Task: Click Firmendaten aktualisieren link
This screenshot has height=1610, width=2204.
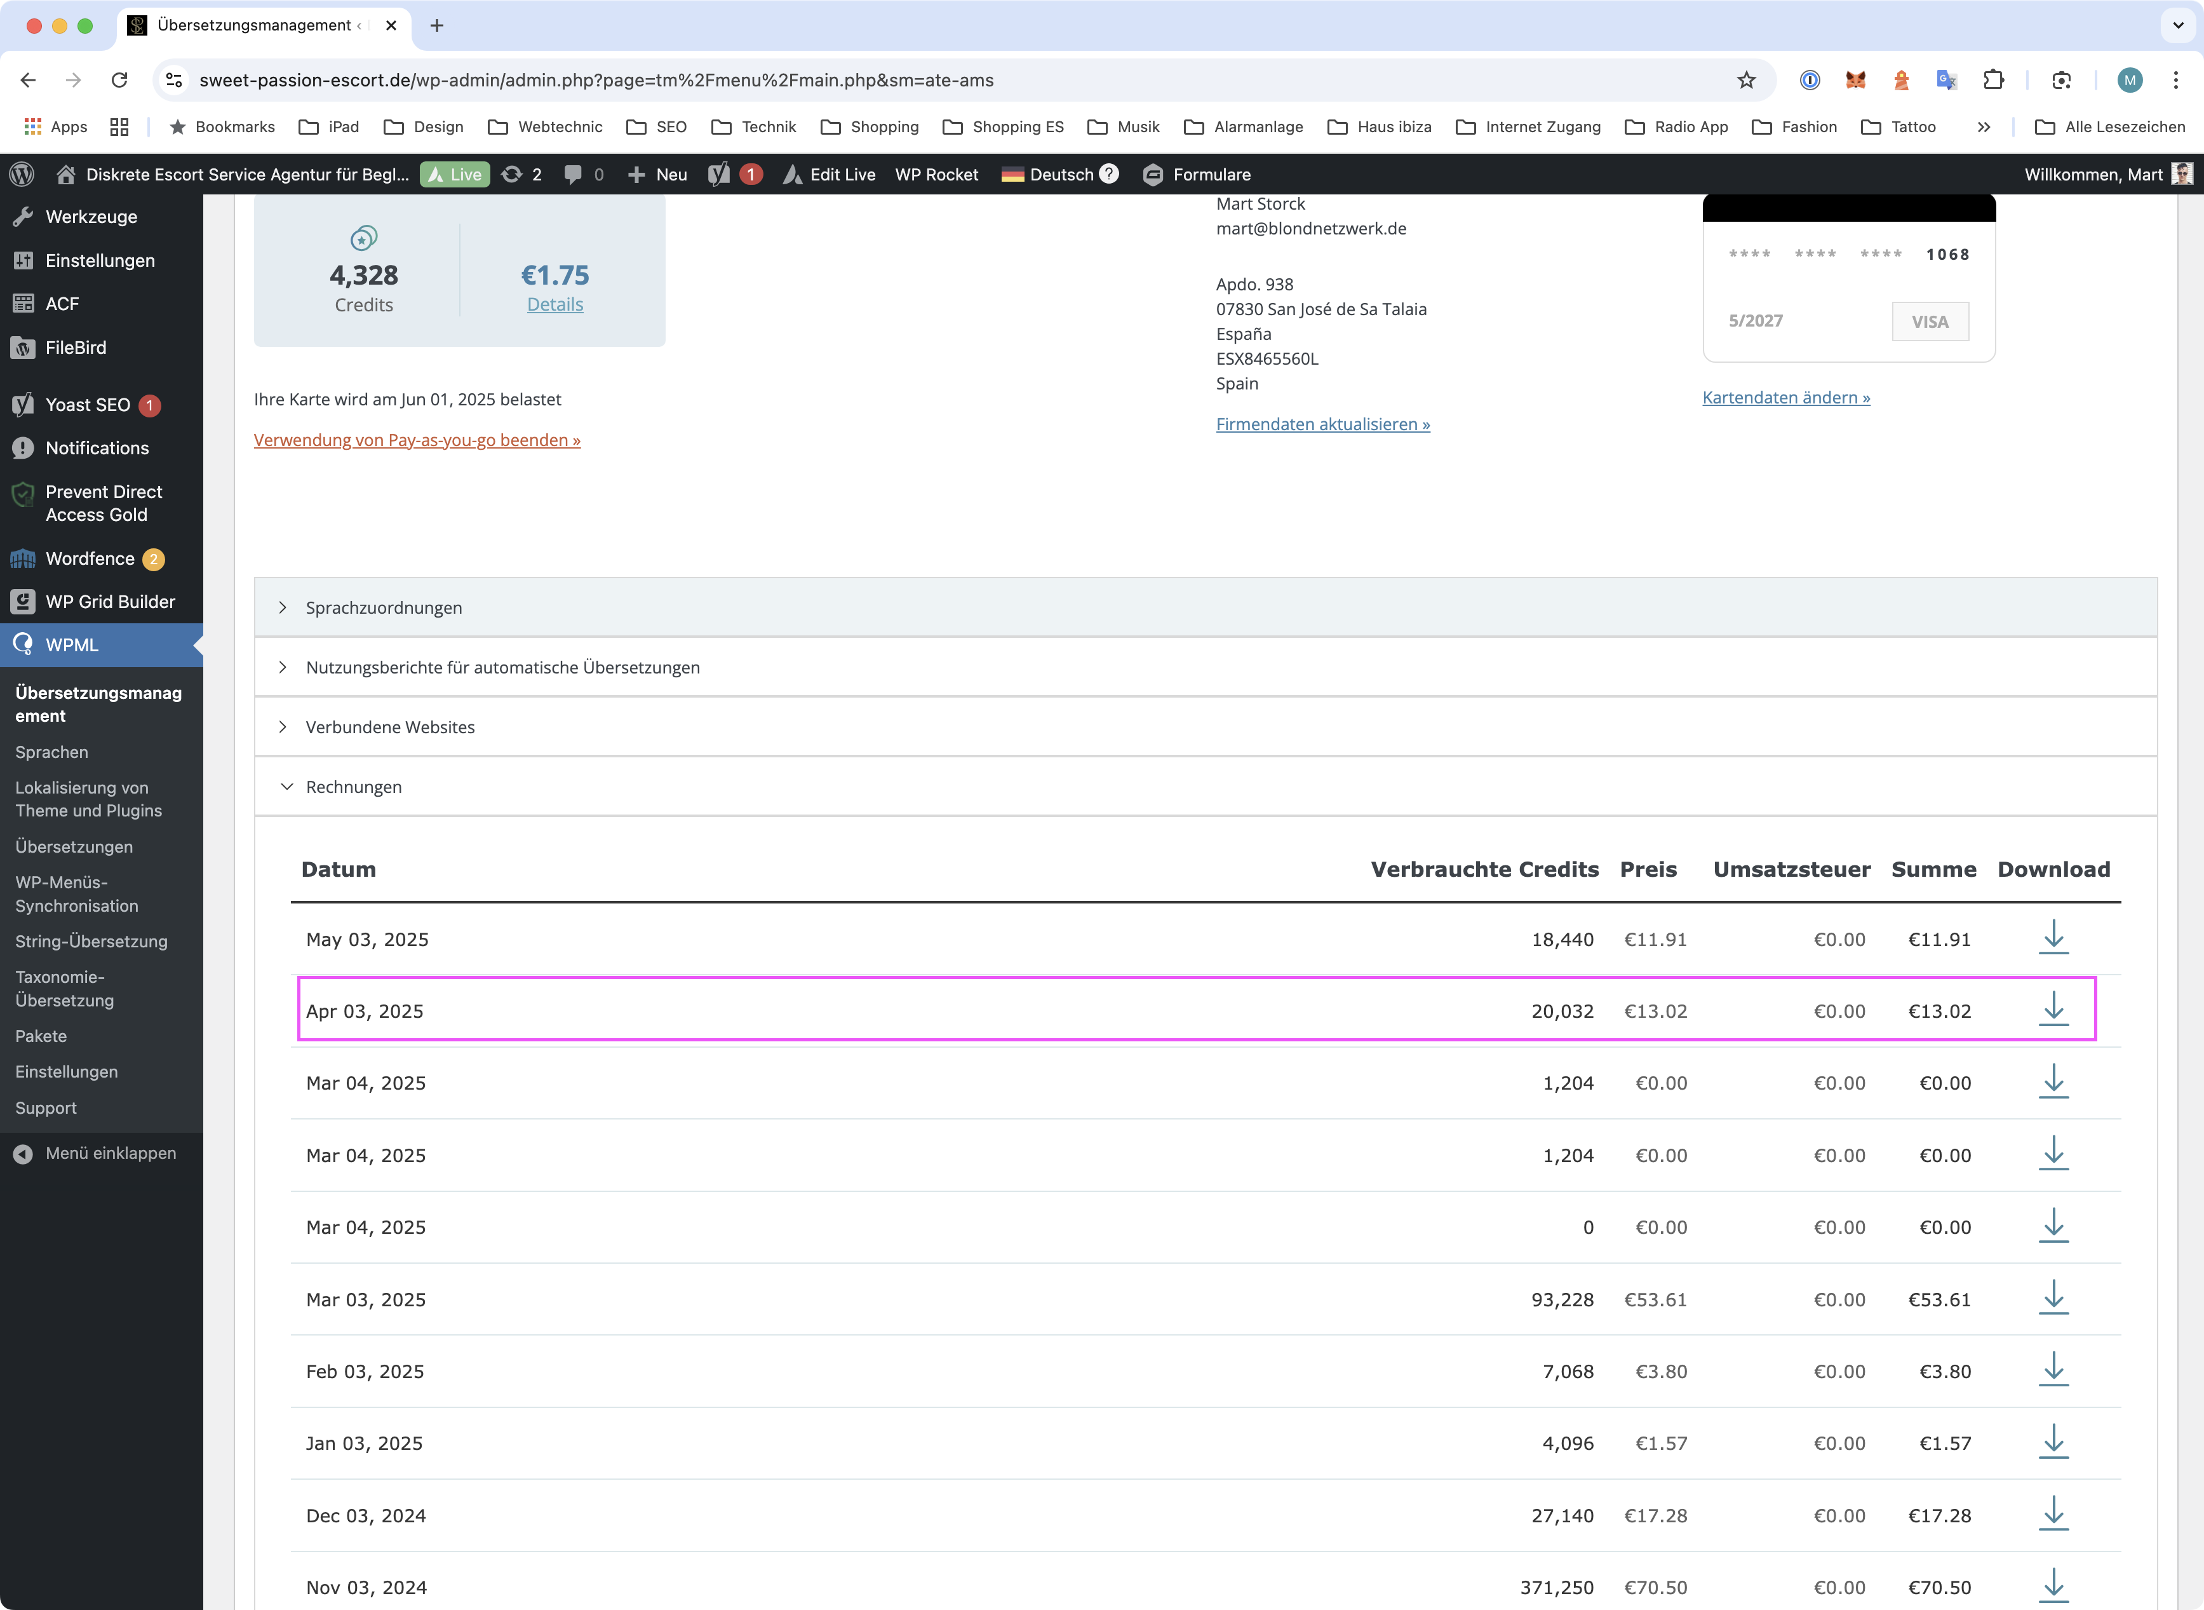Action: [1323, 424]
